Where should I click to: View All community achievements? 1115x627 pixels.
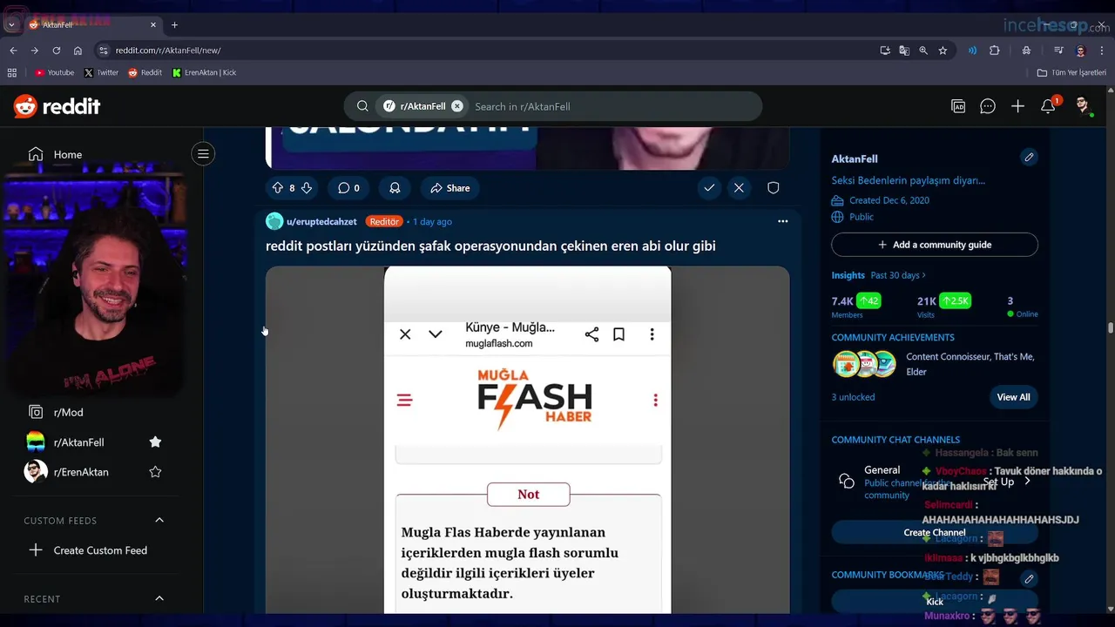pos(1013,397)
